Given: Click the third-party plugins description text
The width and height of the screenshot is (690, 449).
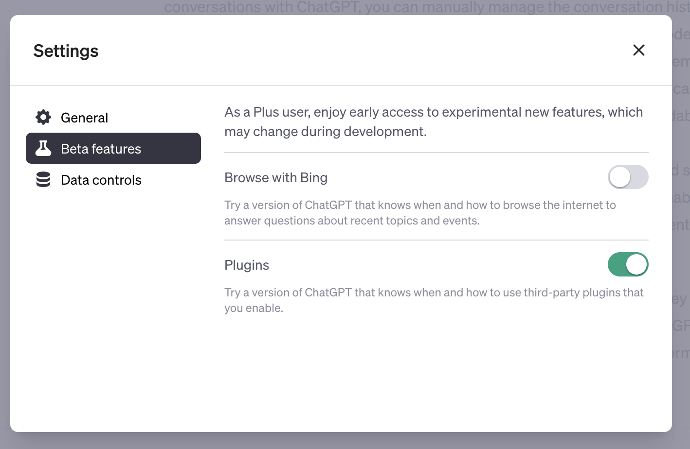Looking at the screenshot, I should click(x=433, y=300).
